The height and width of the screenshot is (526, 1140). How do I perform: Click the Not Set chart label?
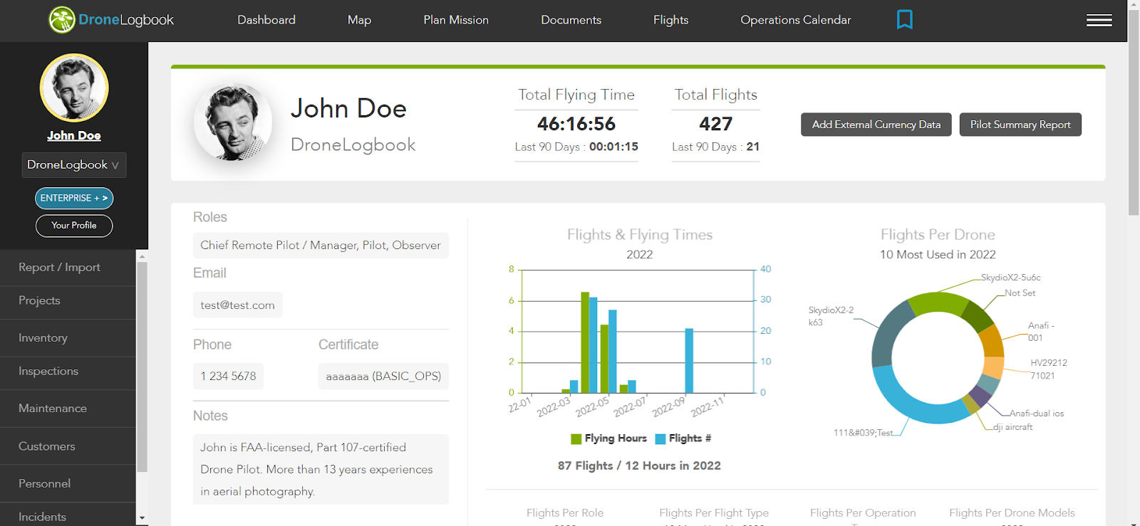1020,293
